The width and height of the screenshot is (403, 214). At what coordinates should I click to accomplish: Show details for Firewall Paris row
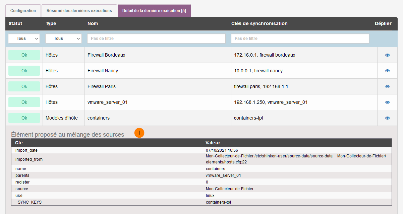click(387, 87)
